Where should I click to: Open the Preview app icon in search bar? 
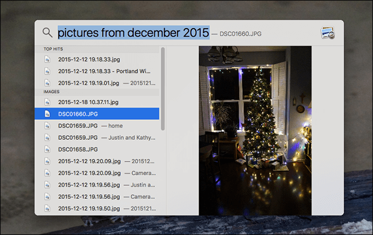pyautogui.click(x=328, y=33)
